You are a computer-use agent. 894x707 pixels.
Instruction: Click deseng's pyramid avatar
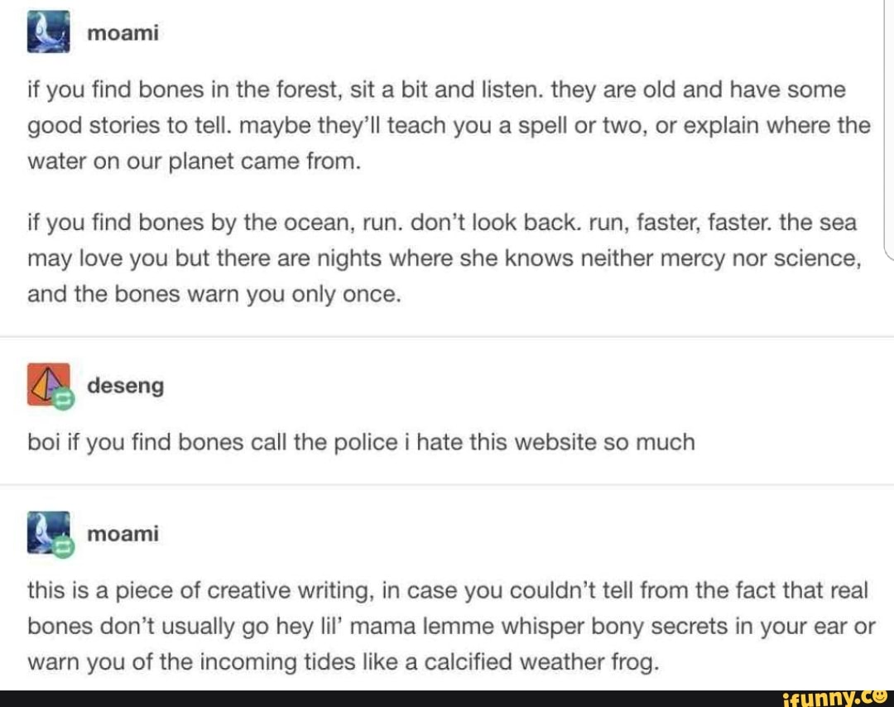(46, 383)
